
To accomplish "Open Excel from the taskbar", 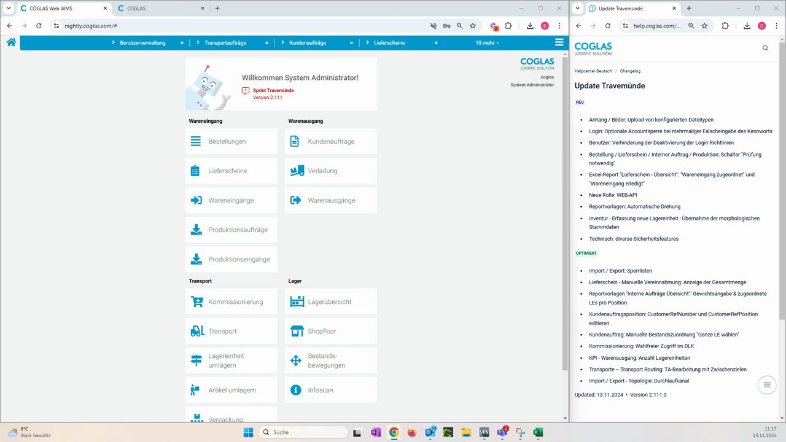I will [538, 432].
